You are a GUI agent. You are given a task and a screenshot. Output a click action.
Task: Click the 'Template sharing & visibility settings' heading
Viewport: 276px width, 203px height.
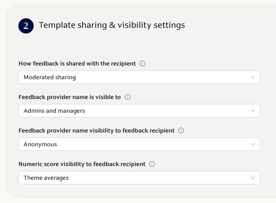pyautogui.click(x=112, y=25)
